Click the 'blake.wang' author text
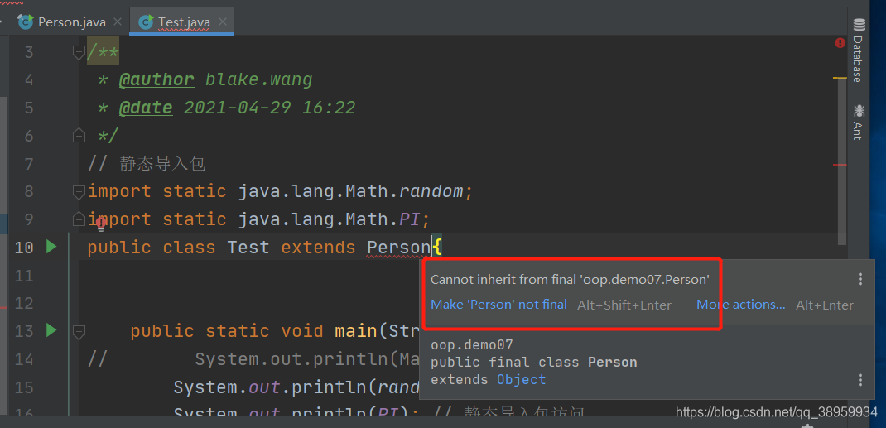This screenshot has height=428, width=886. (x=258, y=79)
